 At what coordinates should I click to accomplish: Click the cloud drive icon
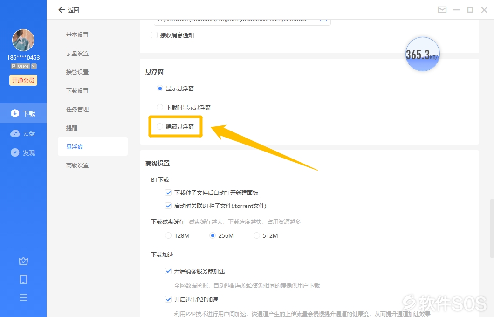click(x=15, y=133)
